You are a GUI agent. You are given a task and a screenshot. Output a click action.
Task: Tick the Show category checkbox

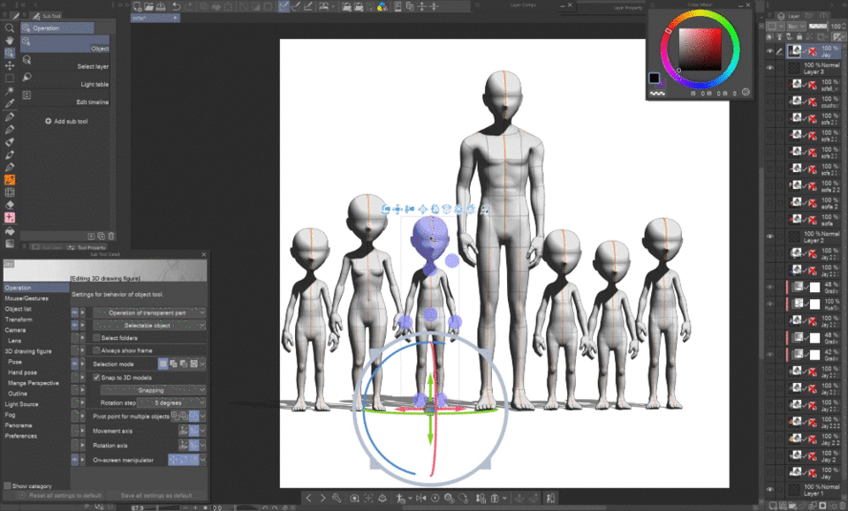pyautogui.click(x=7, y=485)
